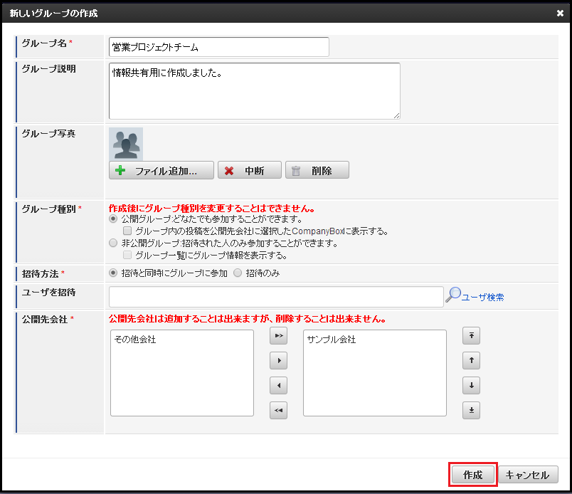Click the グループ名 text field
572x494 pixels.
point(219,47)
